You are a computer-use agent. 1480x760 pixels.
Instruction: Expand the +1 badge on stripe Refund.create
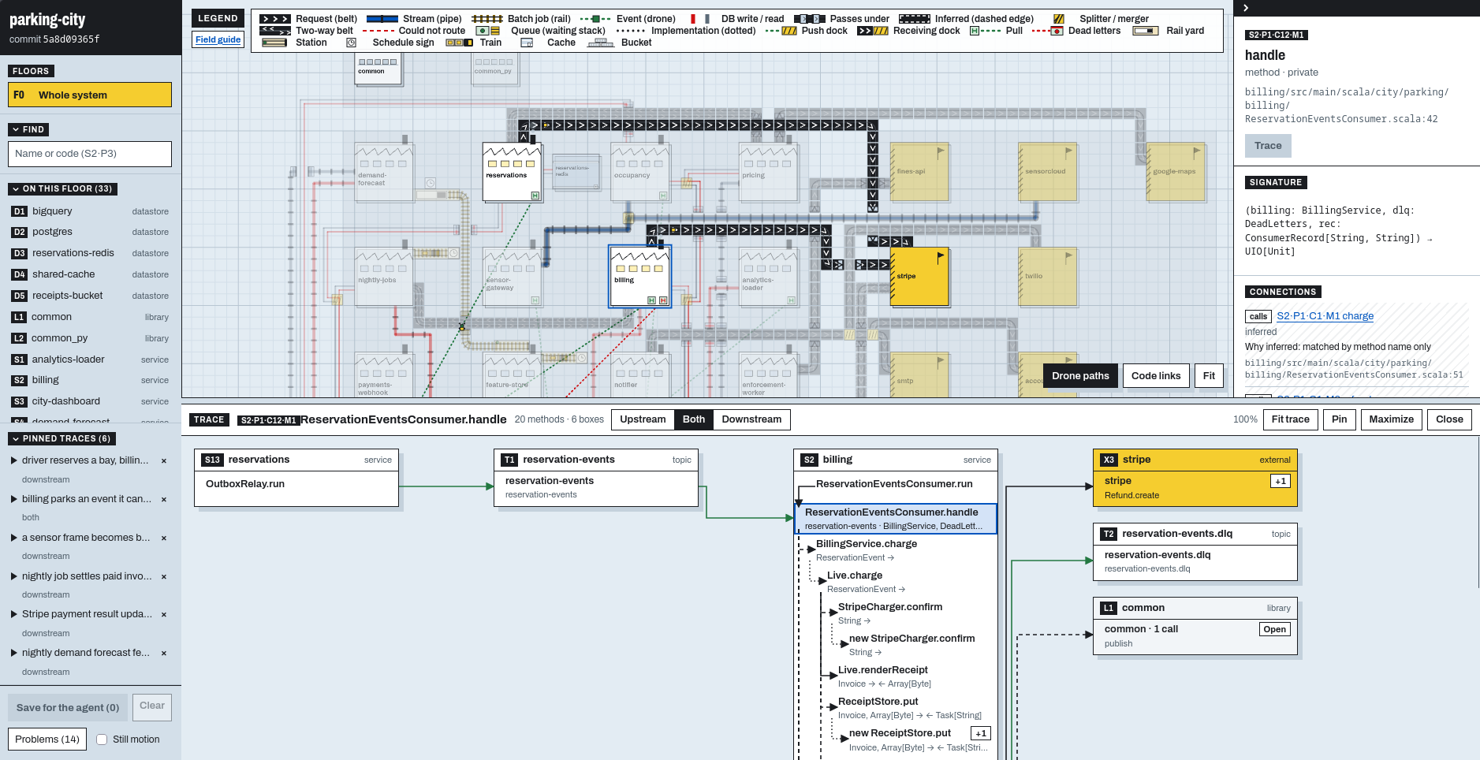tap(1281, 481)
